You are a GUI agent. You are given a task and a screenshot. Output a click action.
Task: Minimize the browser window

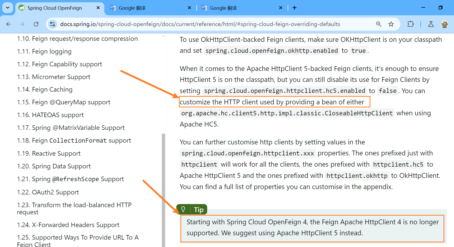point(423,8)
